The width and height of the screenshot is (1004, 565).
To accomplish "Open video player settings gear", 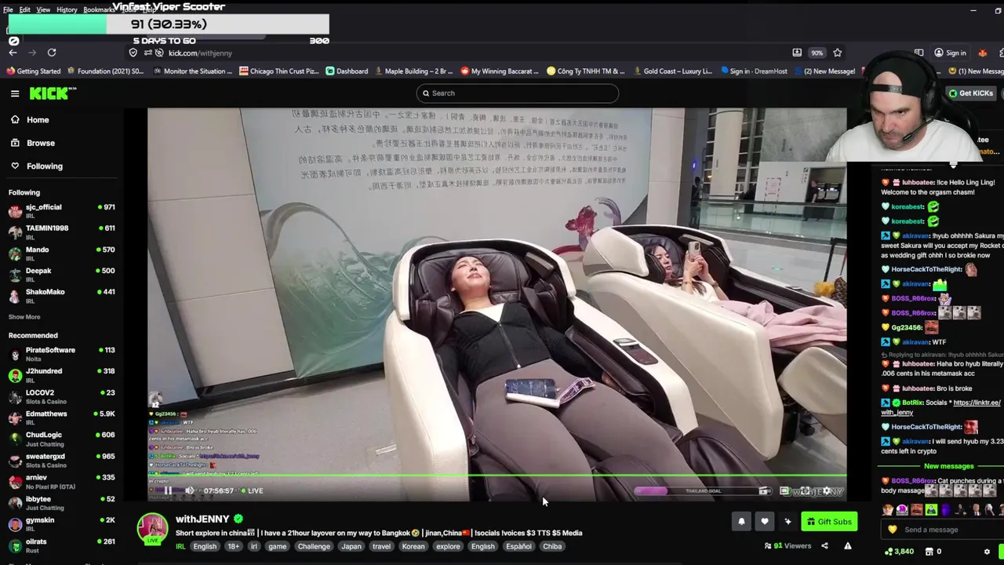I will point(827,491).
